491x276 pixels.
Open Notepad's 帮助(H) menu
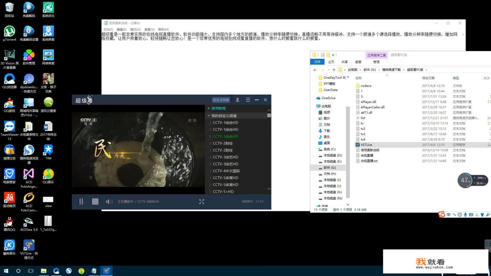pos(163,30)
